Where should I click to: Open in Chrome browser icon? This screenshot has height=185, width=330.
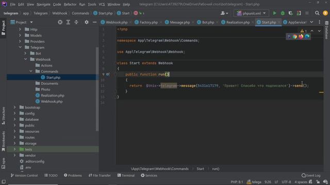click(295, 36)
